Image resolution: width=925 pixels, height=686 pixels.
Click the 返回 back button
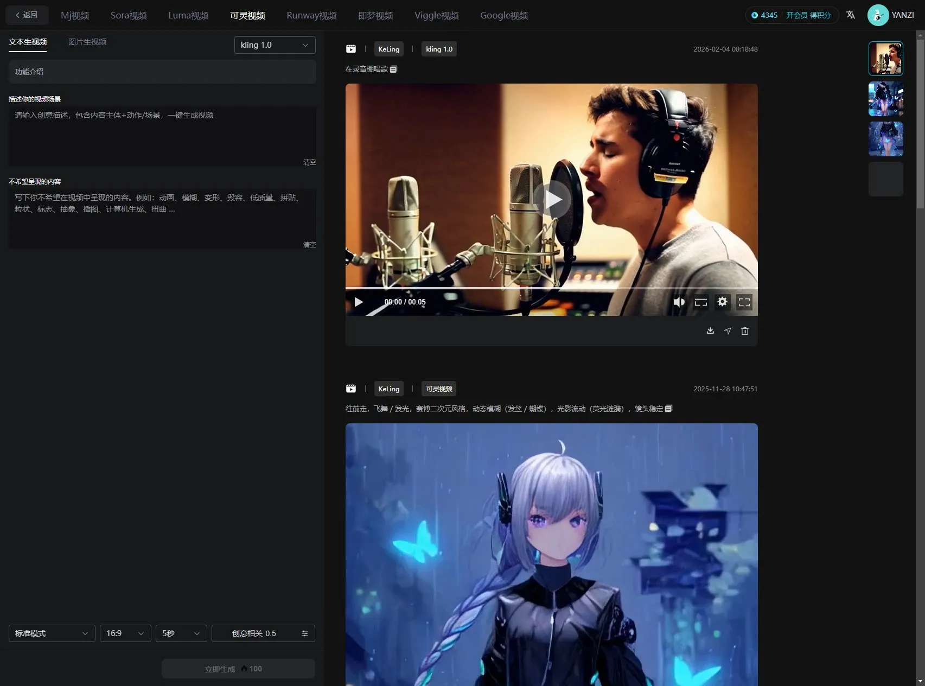(27, 15)
